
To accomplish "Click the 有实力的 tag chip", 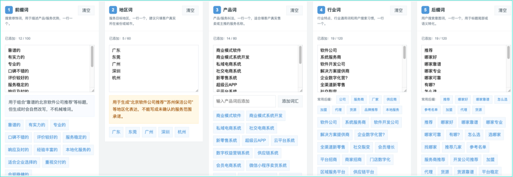I will [37, 125].
